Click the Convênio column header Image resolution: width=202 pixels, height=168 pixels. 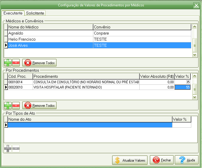point(142,27)
